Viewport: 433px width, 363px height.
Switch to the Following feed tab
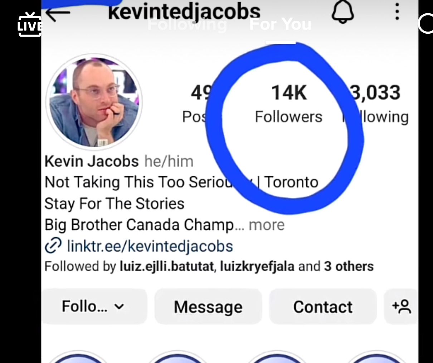(x=187, y=24)
